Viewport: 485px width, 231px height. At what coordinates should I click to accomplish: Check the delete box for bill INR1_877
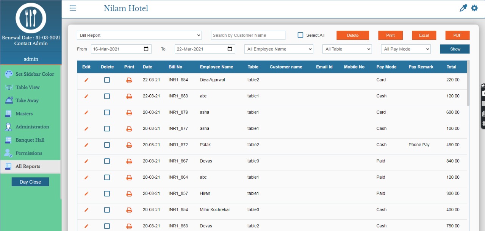(107, 129)
